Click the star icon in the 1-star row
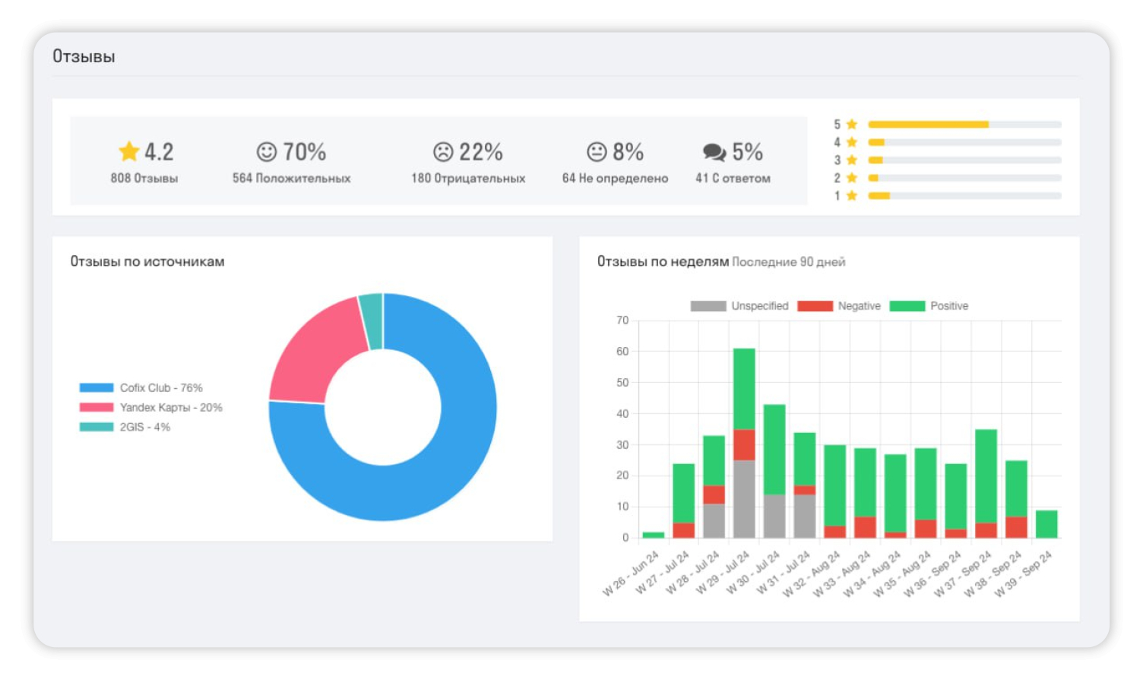 [x=852, y=195]
